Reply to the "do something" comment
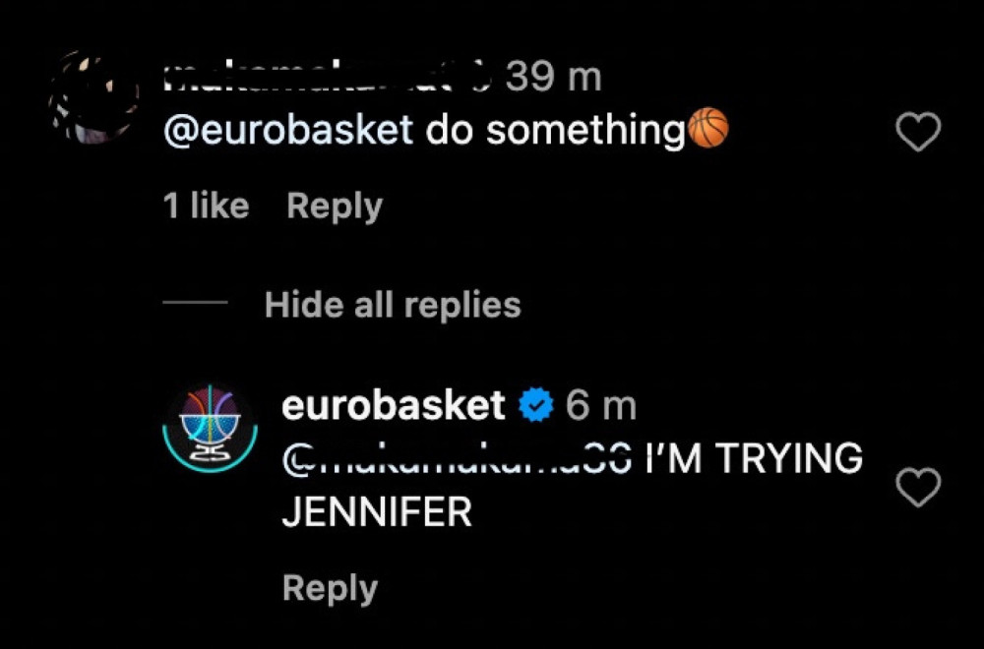The width and height of the screenshot is (984, 649). pos(335,206)
